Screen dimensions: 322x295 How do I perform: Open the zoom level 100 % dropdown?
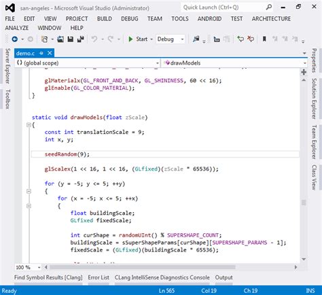(39, 267)
